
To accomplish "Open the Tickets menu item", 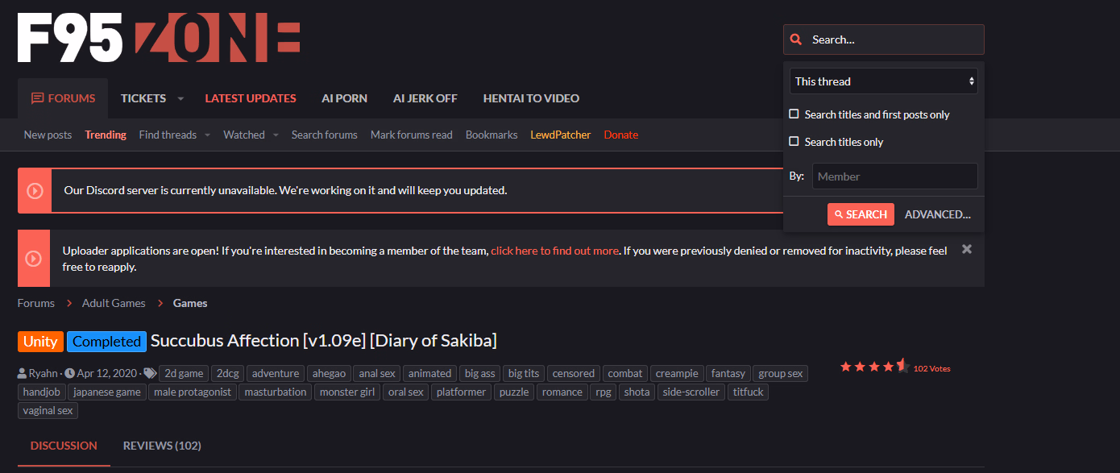I will pyautogui.click(x=143, y=98).
